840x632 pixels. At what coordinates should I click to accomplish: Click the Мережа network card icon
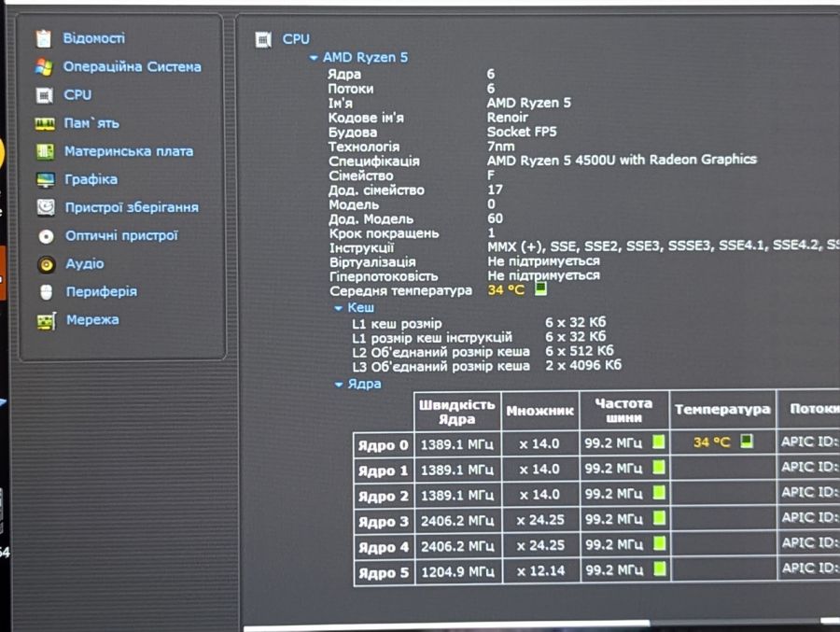(x=47, y=321)
